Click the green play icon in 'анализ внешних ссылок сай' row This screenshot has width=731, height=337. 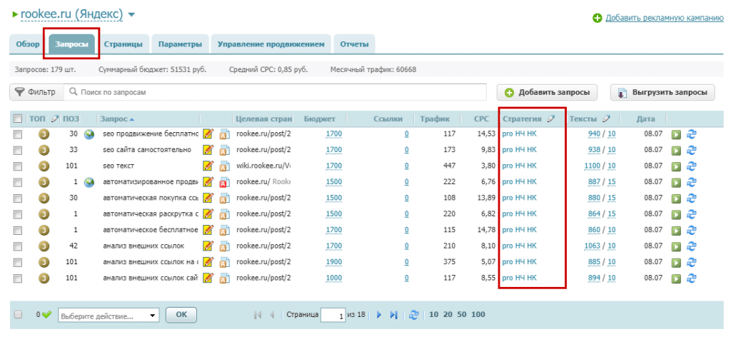coord(676,278)
